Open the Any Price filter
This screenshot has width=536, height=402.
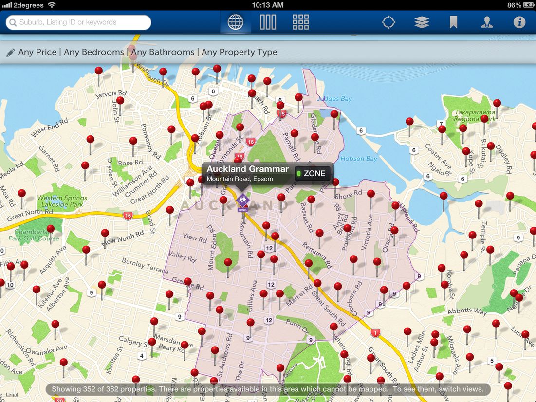pos(37,52)
